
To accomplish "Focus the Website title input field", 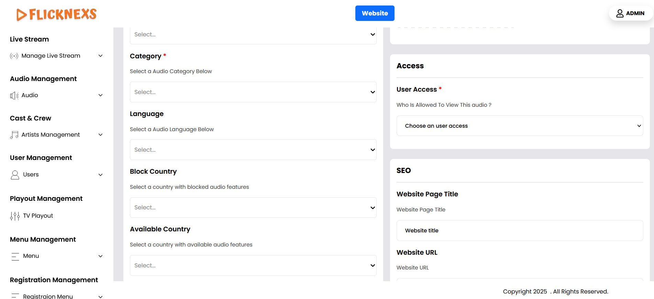I will 520,230.
